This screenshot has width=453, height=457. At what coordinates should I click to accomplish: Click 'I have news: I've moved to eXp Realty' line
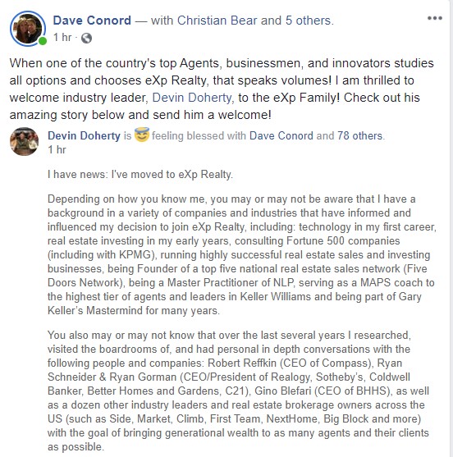140,174
